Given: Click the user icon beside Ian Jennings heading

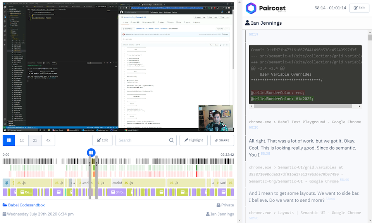Looking at the screenshot, I should [x=248, y=23].
